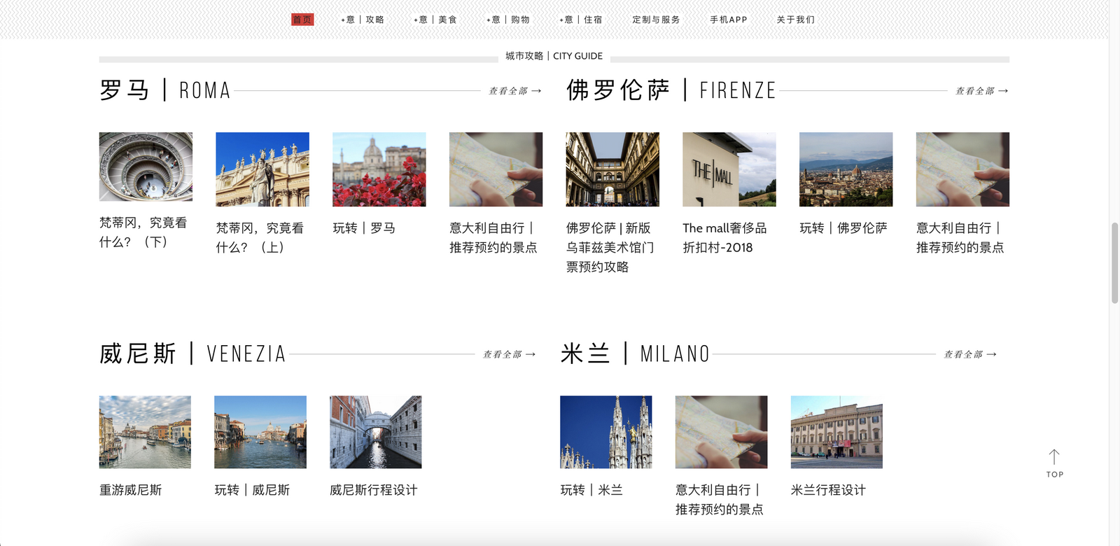This screenshot has width=1120, height=546.
Task: Open The Mall outlet sign thumbnail
Action: click(729, 169)
